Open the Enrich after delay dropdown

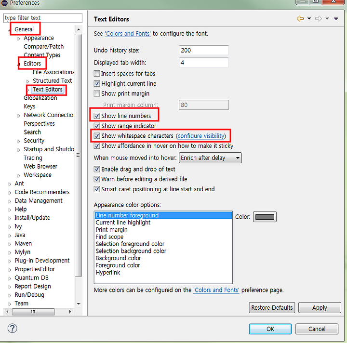(x=210, y=158)
